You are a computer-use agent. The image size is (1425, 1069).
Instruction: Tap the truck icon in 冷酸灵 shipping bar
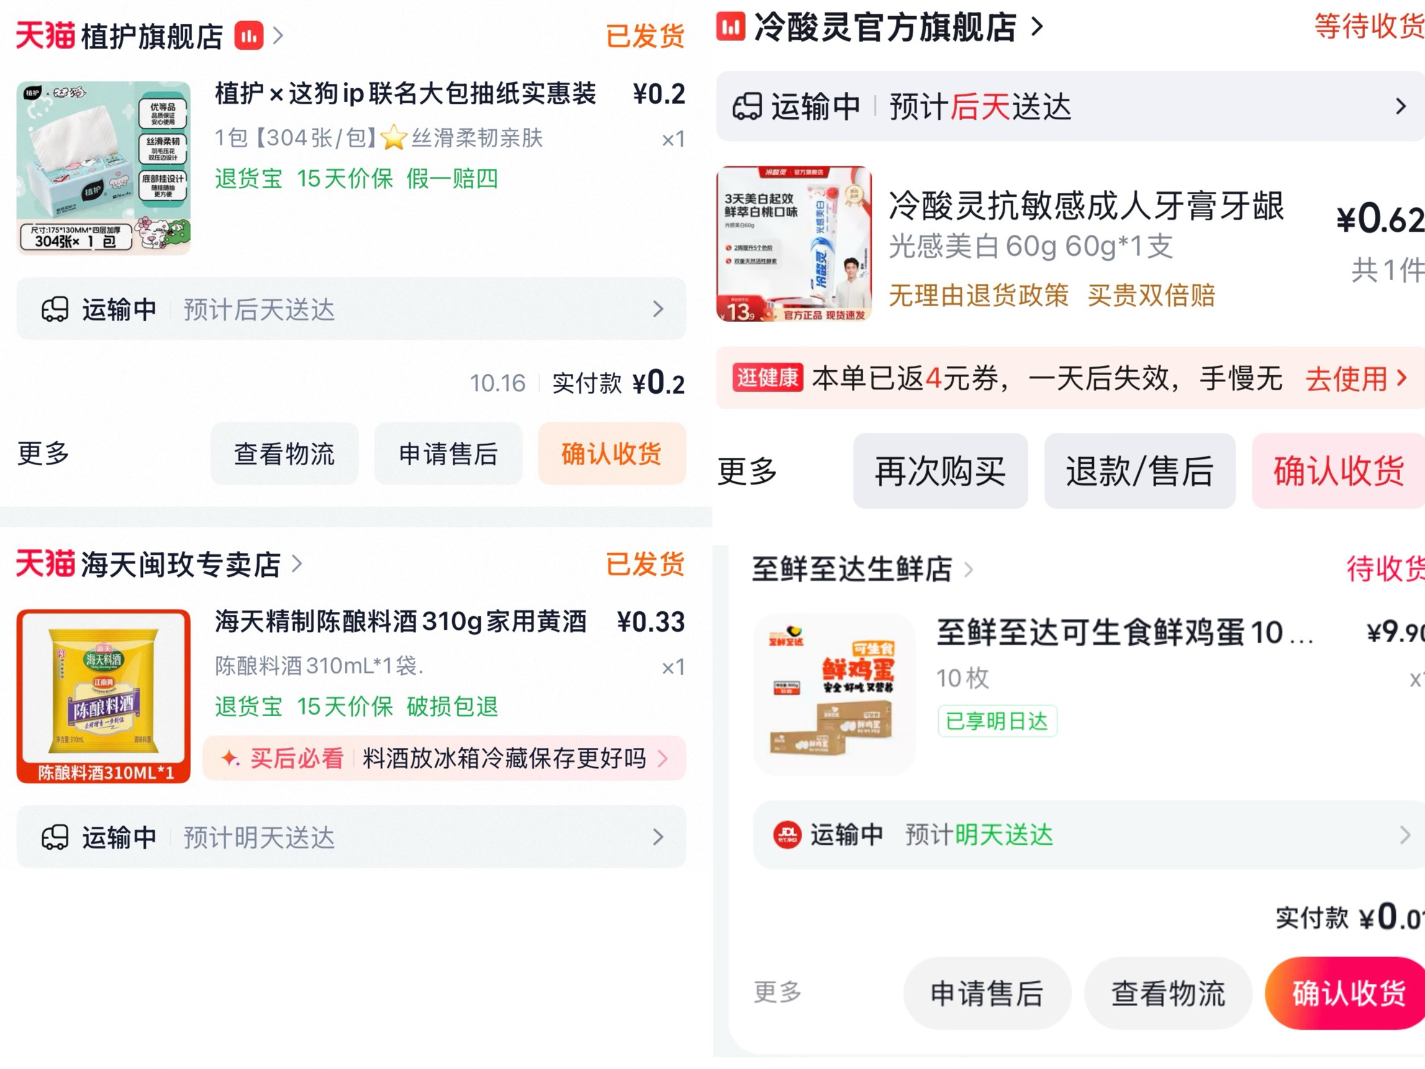[x=748, y=106]
